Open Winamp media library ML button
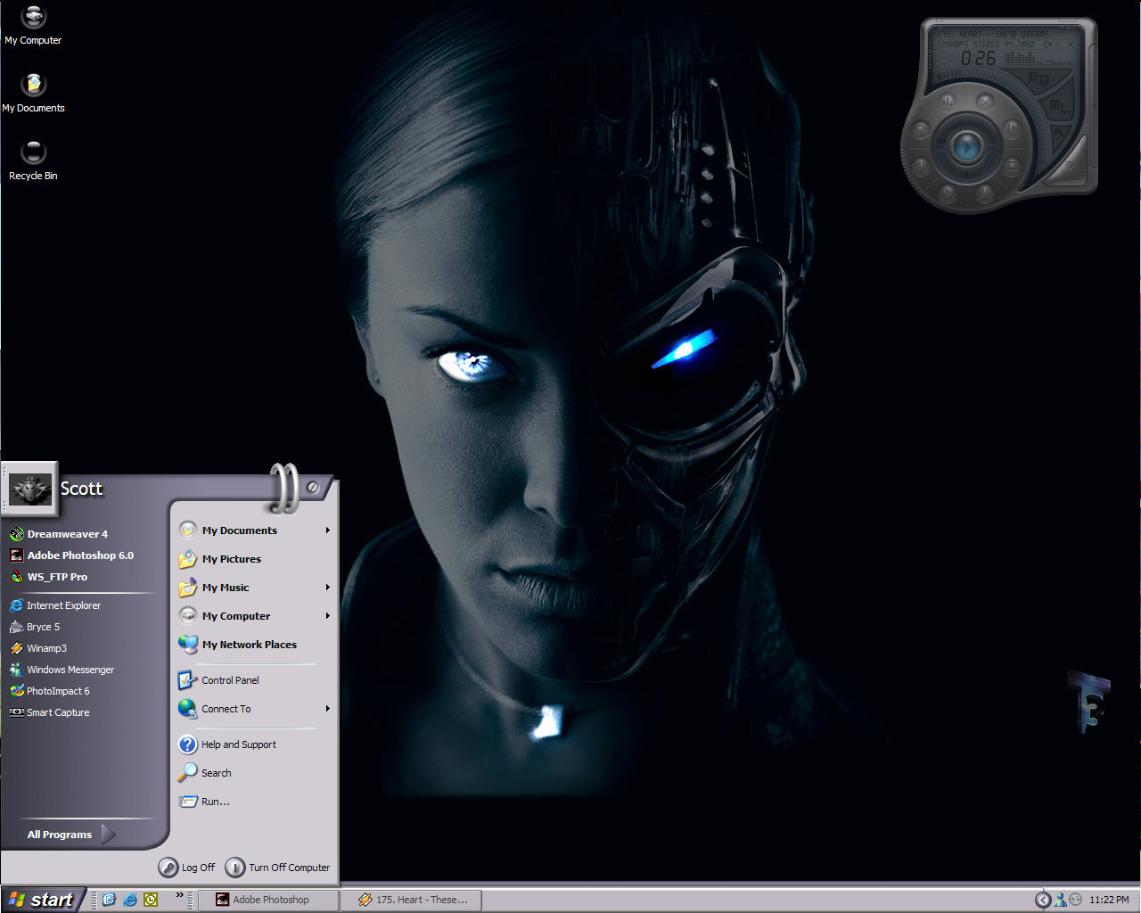This screenshot has height=913, width=1141. [x=1060, y=107]
